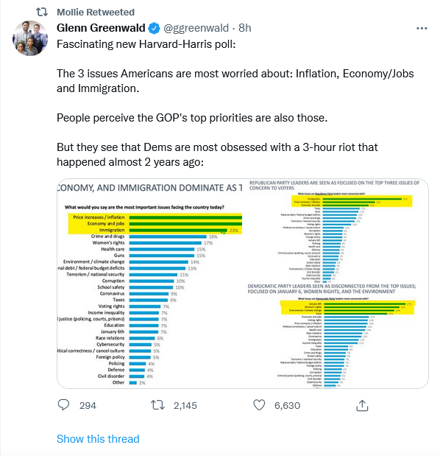440x456 pixels.
Task: Open the three-dot more options menu
Action: point(422,28)
